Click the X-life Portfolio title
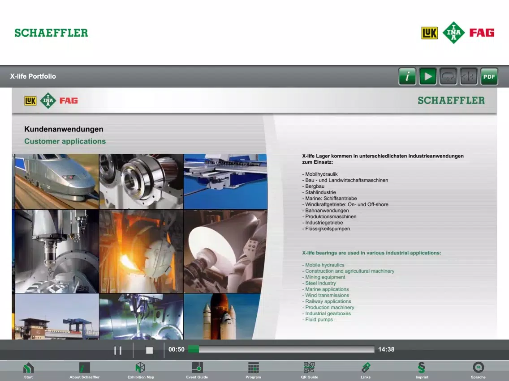Viewport: 509px width, 381px height. [33, 76]
